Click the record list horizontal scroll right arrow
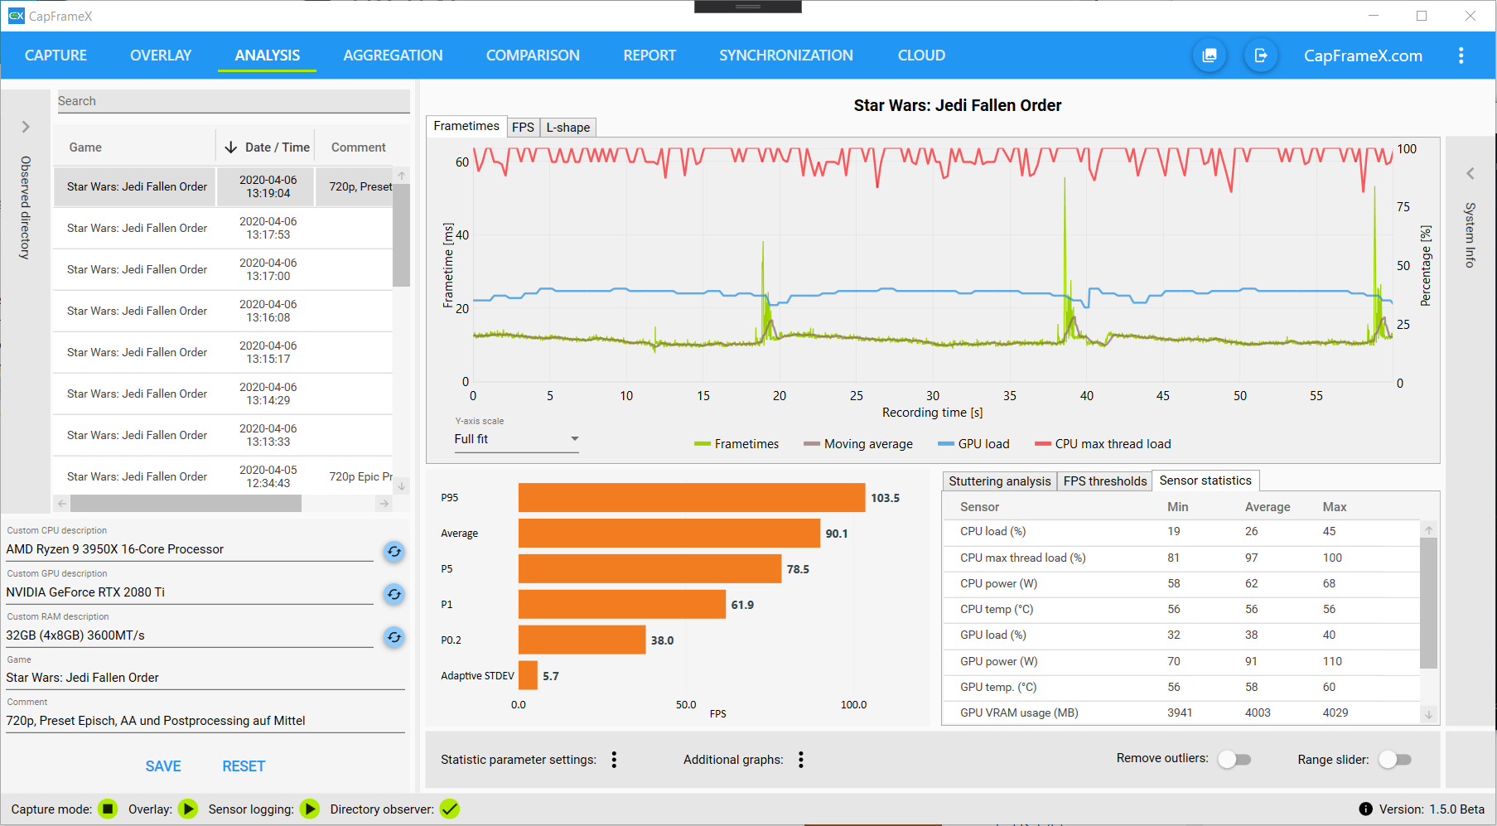Image resolution: width=1497 pixels, height=826 pixels. (384, 504)
